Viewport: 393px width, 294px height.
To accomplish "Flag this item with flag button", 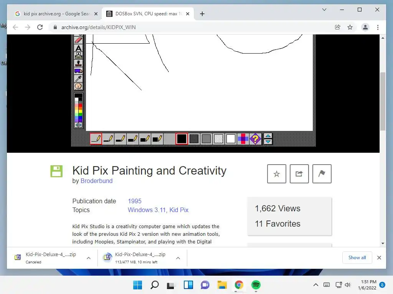I will tap(322, 174).
